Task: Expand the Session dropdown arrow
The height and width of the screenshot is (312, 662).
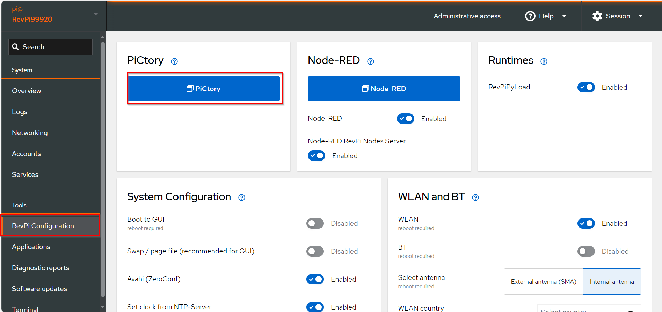Action: (641, 16)
